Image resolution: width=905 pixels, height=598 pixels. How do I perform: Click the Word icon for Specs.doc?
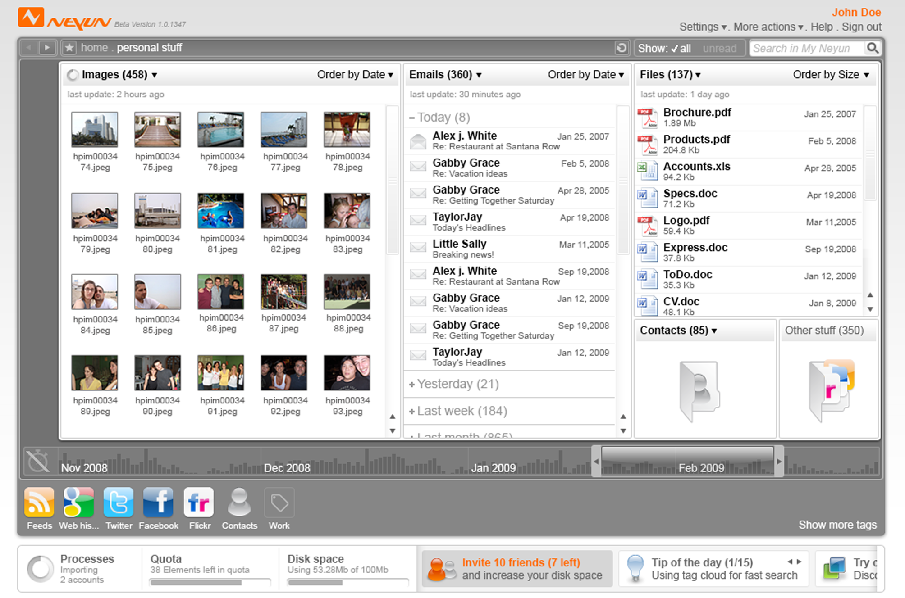[648, 199]
